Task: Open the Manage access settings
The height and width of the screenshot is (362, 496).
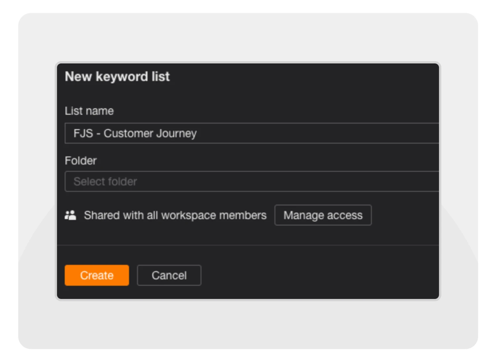Action: pos(323,215)
